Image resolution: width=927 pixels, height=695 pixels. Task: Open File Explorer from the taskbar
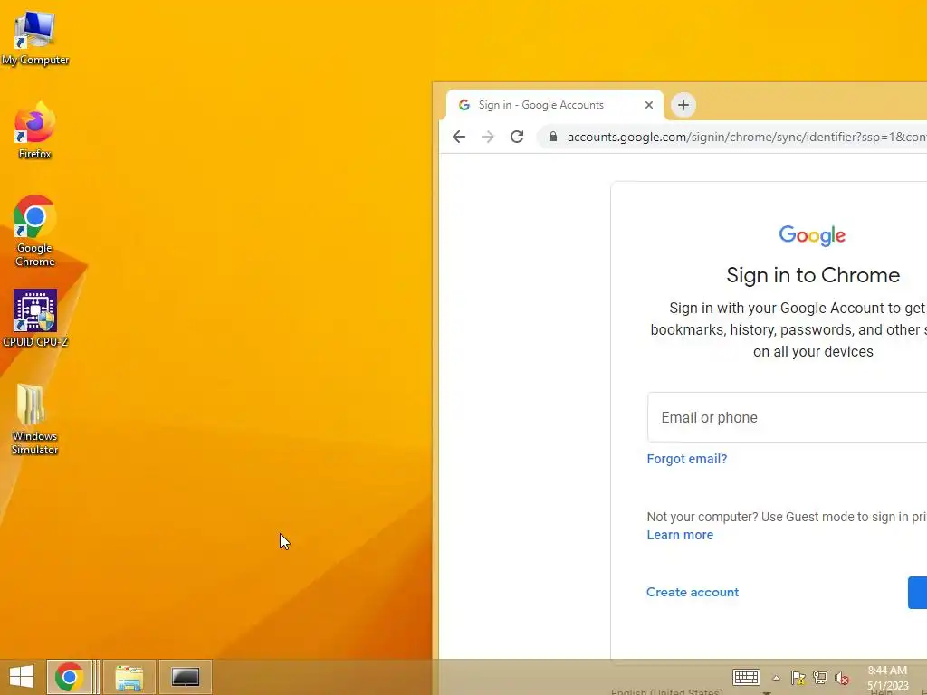[x=129, y=677]
